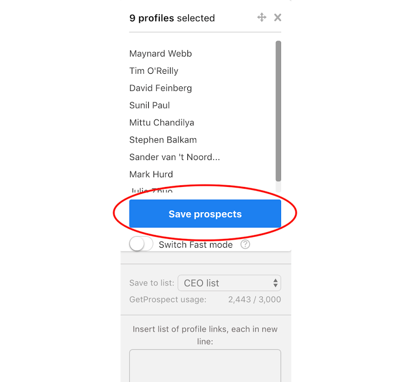Select Maynard Webb in the list
The image size is (414, 382).
[160, 54]
